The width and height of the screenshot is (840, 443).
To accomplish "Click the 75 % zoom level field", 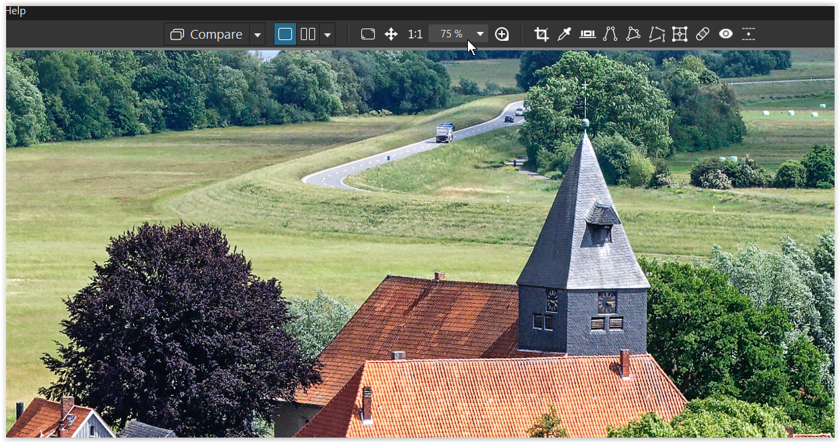I will click(451, 34).
